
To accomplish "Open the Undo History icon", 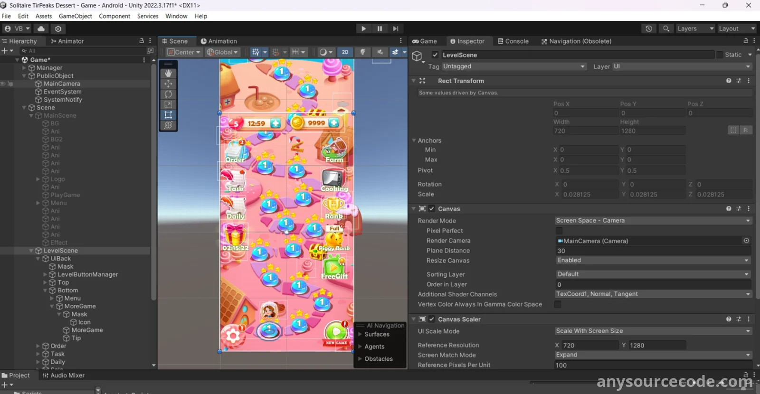I will pos(649,28).
